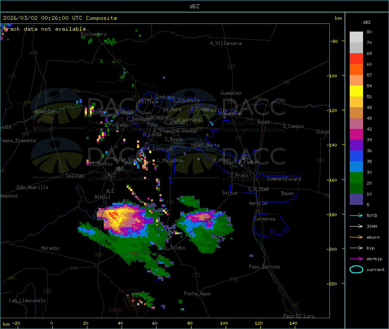Click the 'G_ALVEAR' map label
The image size is (389, 329).
[258, 189]
